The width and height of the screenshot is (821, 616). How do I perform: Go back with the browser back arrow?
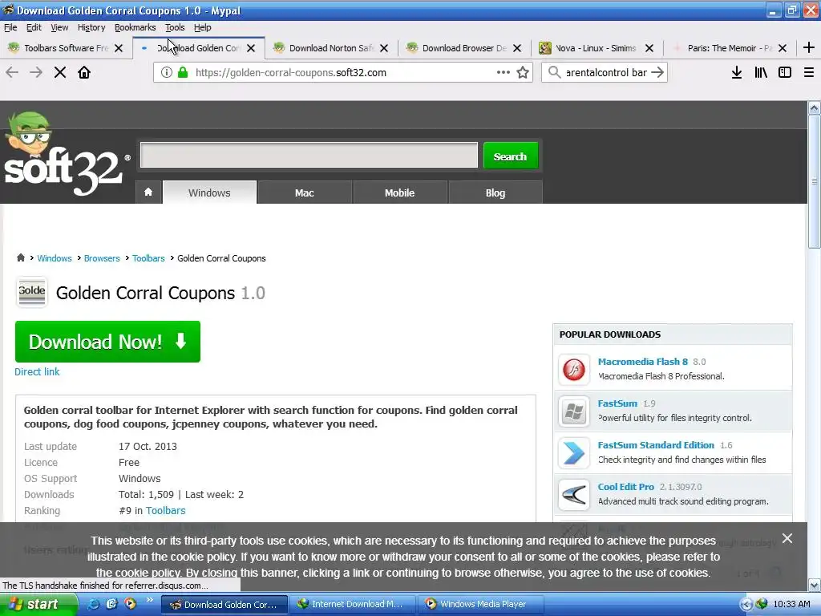pyautogui.click(x=12, y=72)
